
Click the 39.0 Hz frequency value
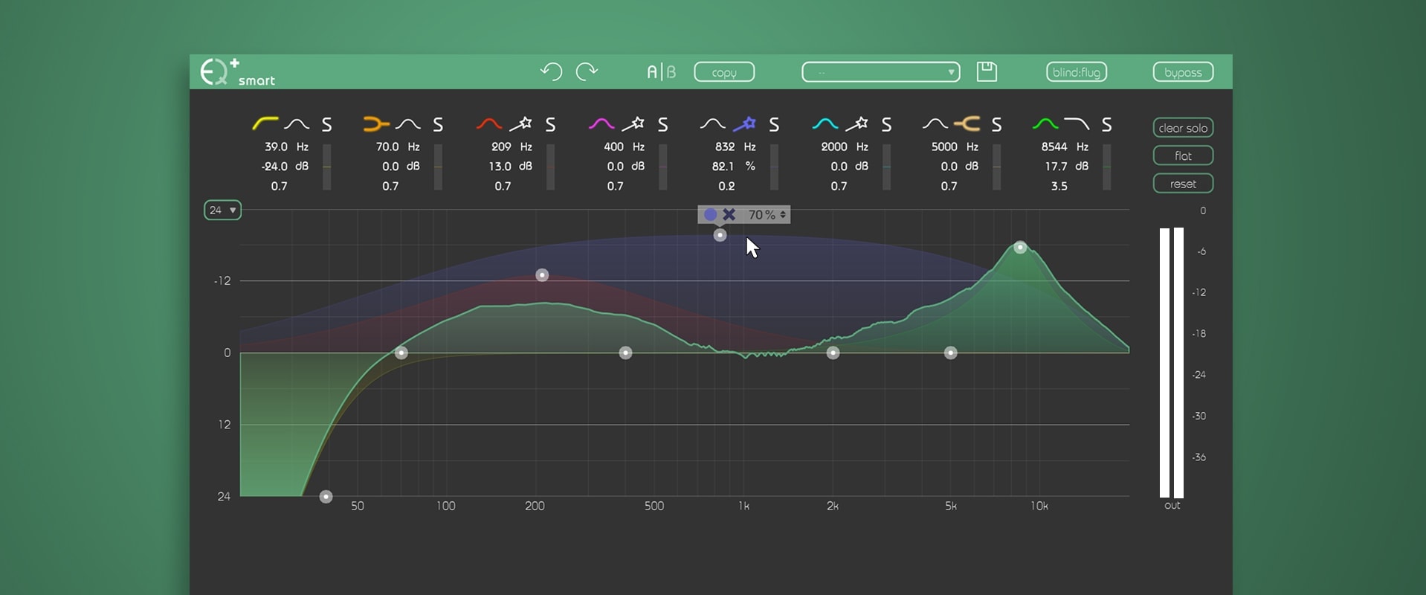(276, 147)
